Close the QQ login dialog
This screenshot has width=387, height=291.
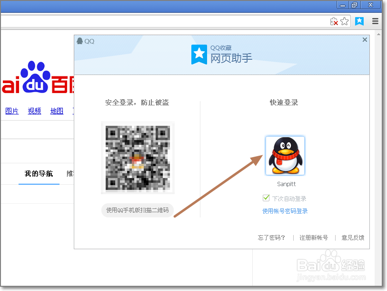[x=365, y=39]
